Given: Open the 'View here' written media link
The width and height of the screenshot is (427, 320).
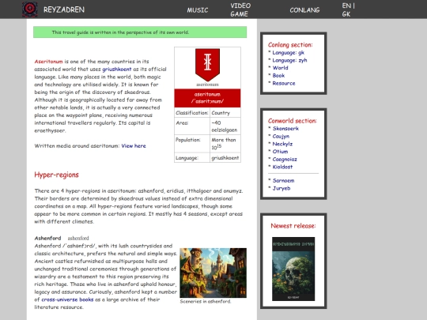Looking at the screenshot, I should click(x=134, y=146).
